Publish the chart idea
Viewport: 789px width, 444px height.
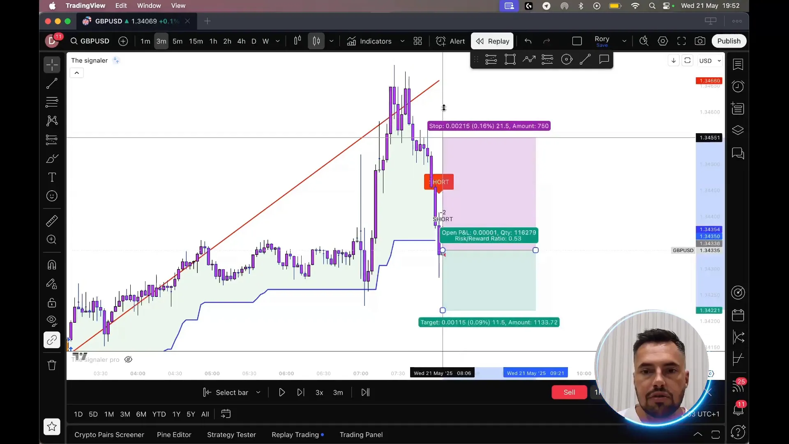(729, 41)
